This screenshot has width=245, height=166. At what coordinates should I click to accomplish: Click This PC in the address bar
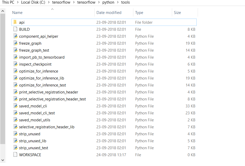tap(8, 2)
